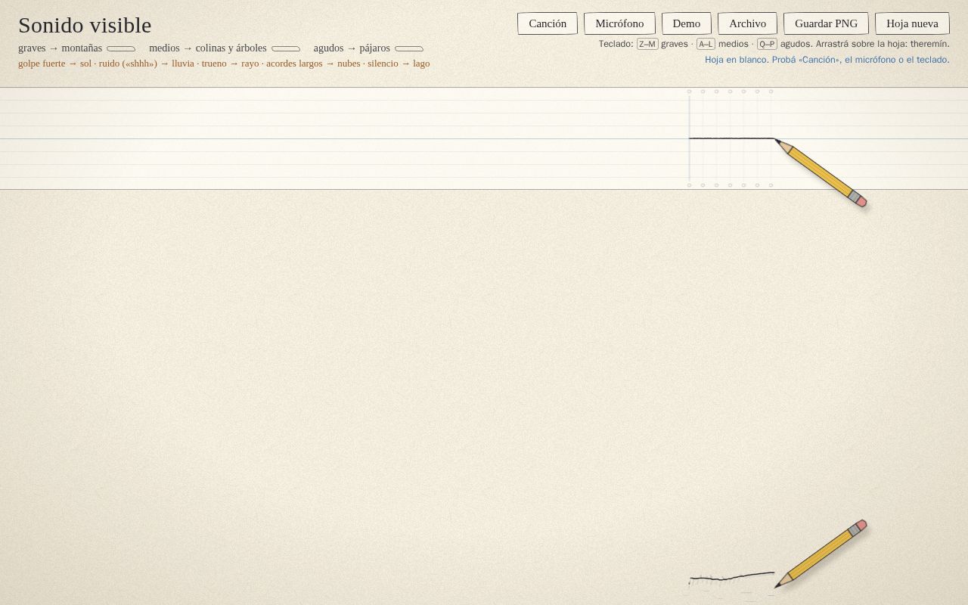This screenshot has width=968, height=605.
Task: Click the Z–M key badge
Action: [x=647, y=44]
